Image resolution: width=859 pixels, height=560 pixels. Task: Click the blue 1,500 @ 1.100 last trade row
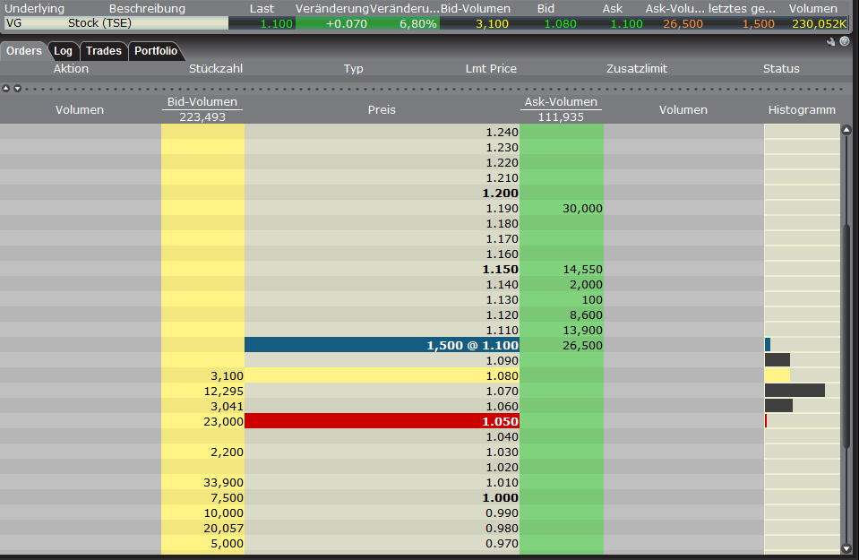382,345
